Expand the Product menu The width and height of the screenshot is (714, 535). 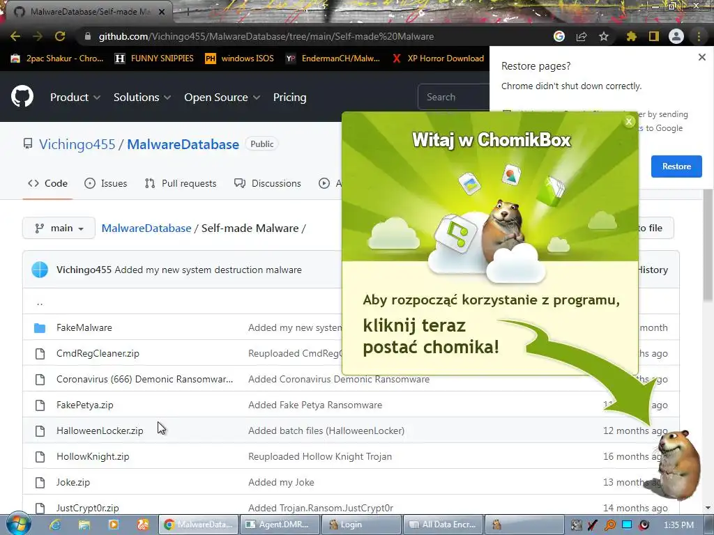(x=75, y=97)
